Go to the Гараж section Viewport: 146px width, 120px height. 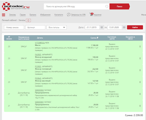pyautogui.click(x=23, y=15)
